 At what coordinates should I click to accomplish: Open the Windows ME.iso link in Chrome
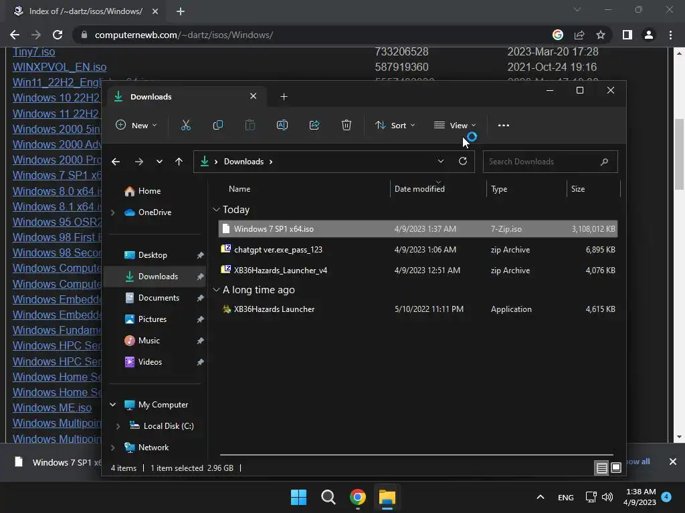pos(52,408)
